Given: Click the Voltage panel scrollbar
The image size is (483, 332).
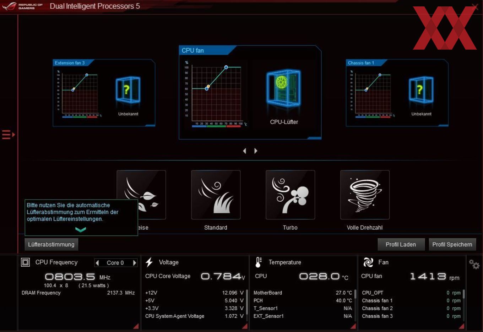Looking at the screenshot, I should pyautogui.click(x=247, y=301).
